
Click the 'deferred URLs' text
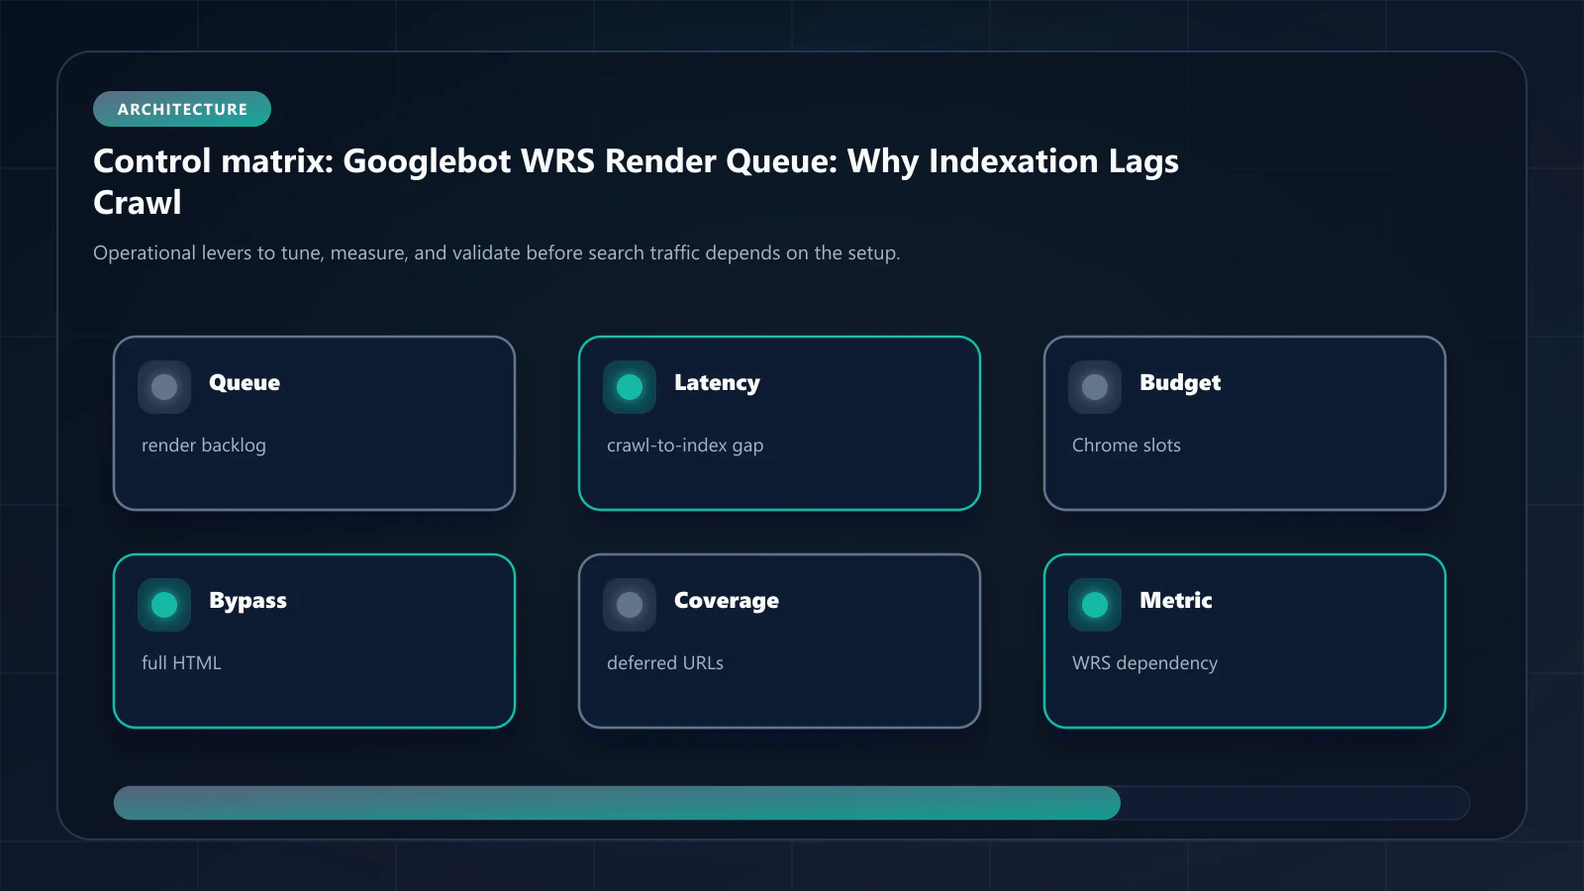click(665, 663)
